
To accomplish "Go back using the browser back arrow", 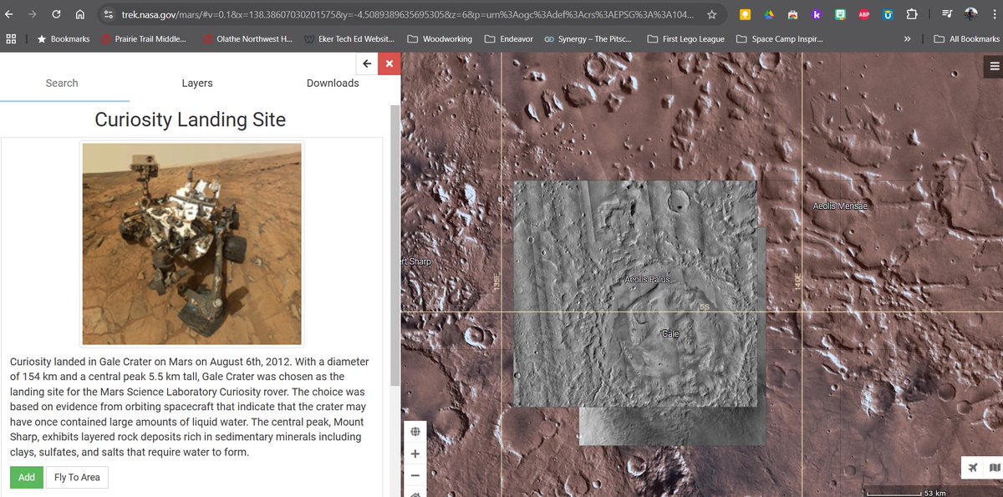I will point(9,14).
